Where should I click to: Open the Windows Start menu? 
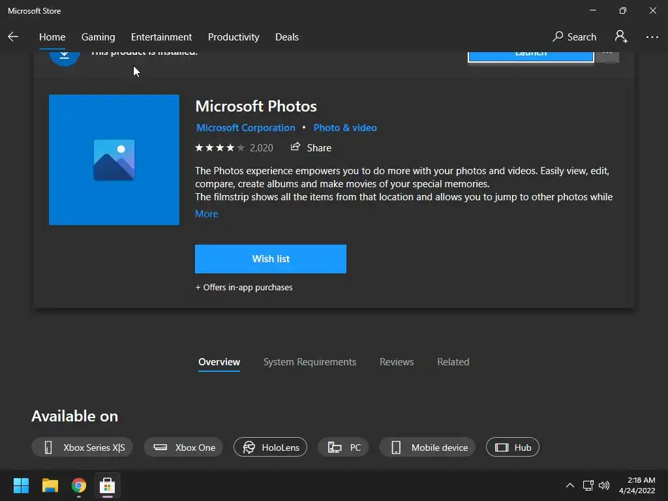point(21,485)
